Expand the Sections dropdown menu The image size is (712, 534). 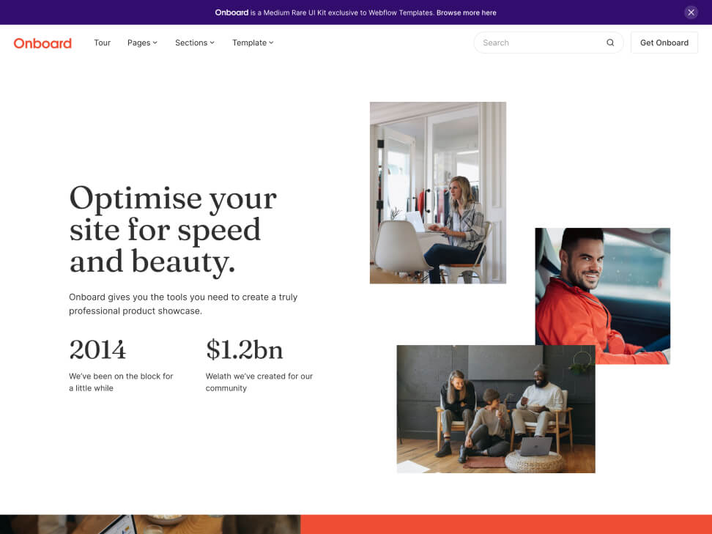195,42
